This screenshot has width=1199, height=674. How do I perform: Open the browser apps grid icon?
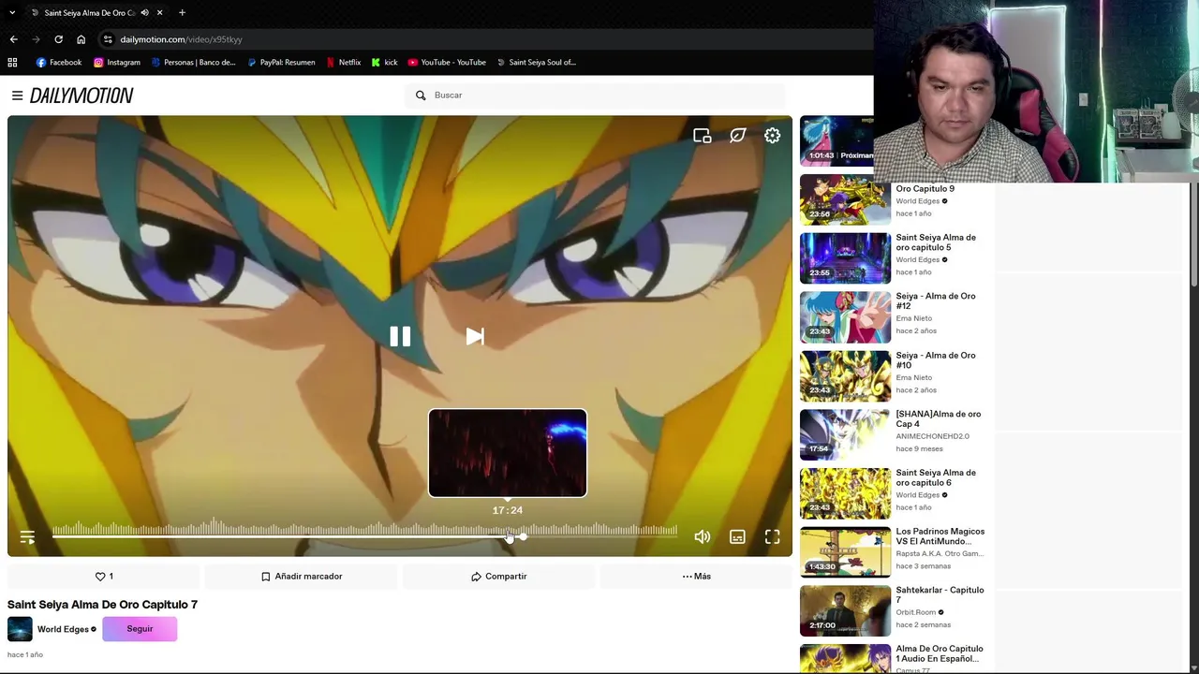tap(12, 63)
